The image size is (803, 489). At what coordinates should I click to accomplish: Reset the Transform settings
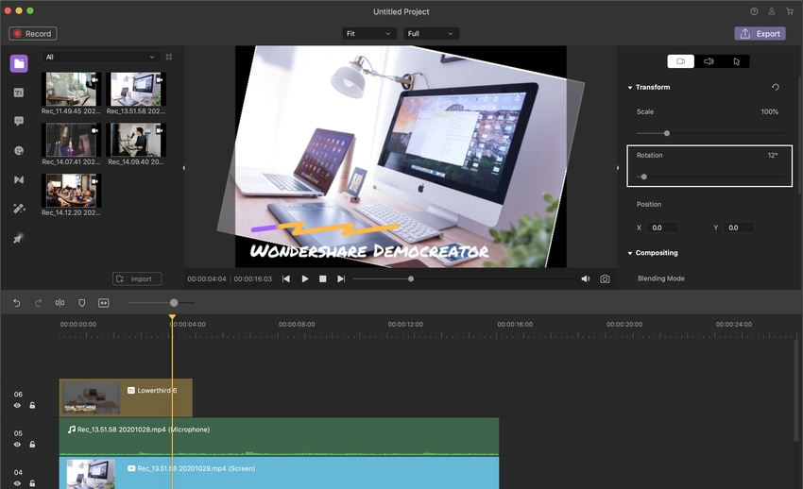776,88
